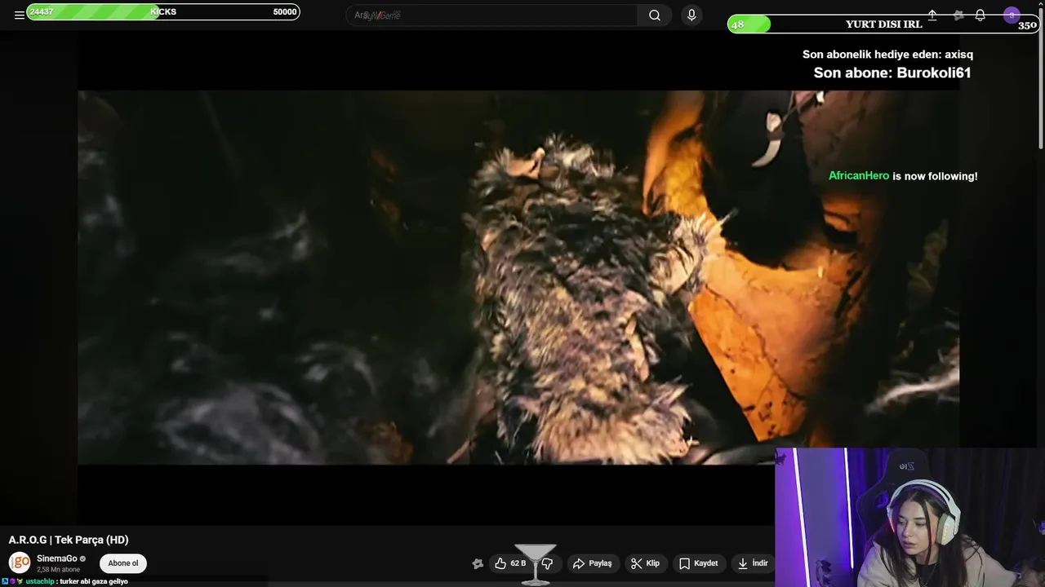Open the purple account avatar menu
The height and width of the screenshot is (587, 1045).
point(1012,15)
